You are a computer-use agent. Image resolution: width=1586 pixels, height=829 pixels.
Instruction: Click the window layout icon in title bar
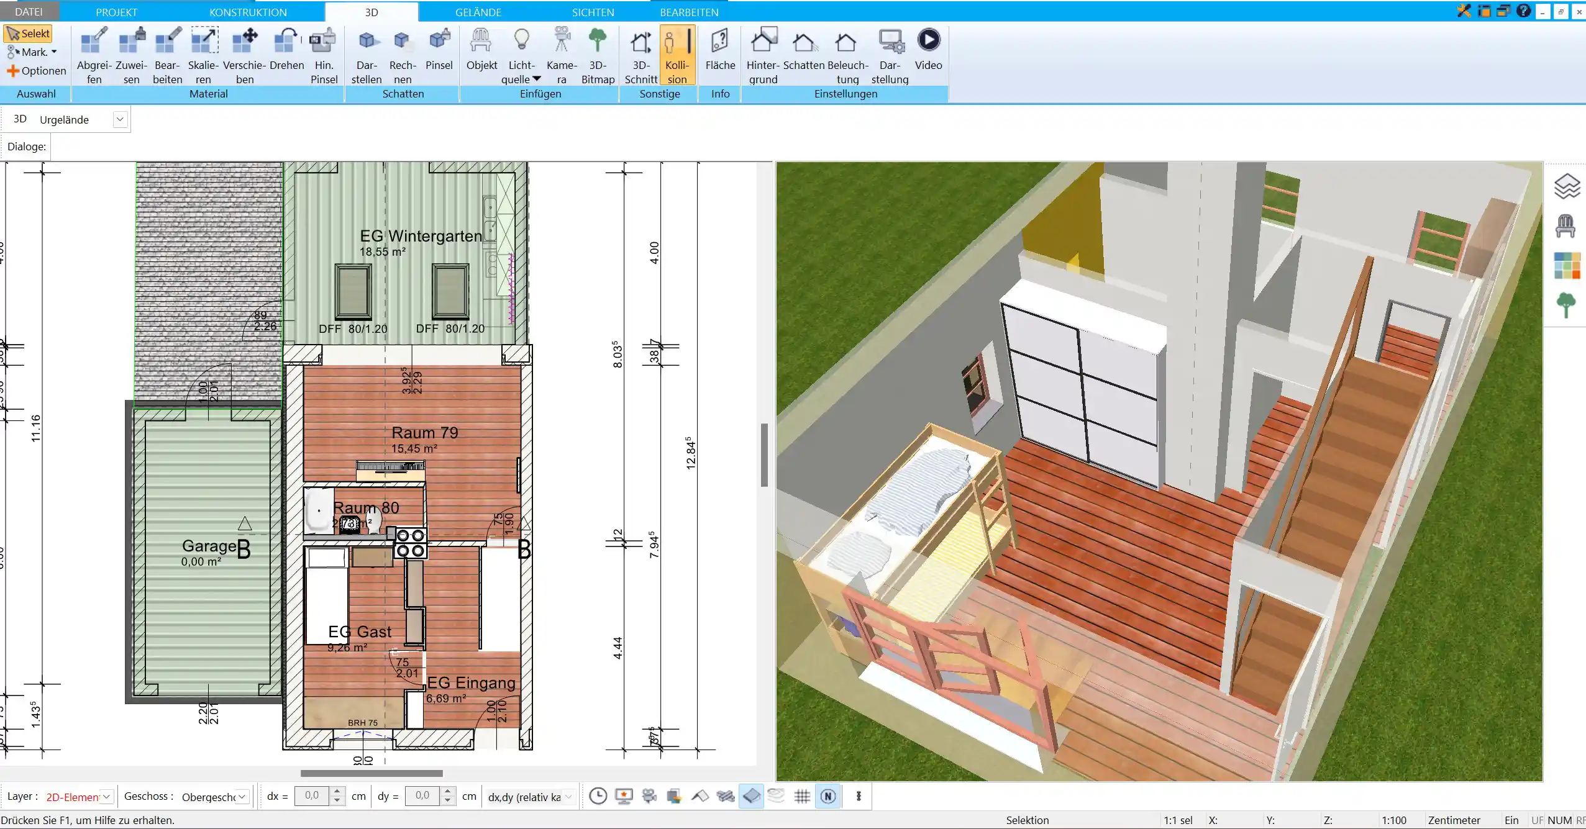click(1484, 11)
